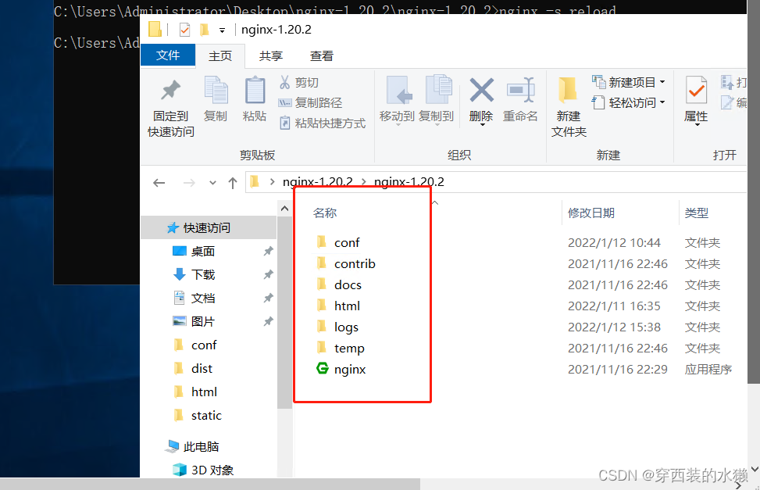This screenshot has width=760, height=490.
Task: Open dist folder in navigation pane
Action: pos(202,369)
